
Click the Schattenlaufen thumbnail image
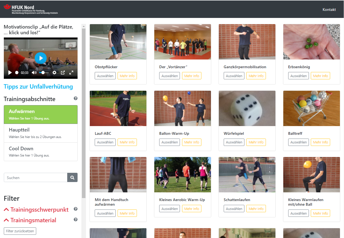(247, 175)
